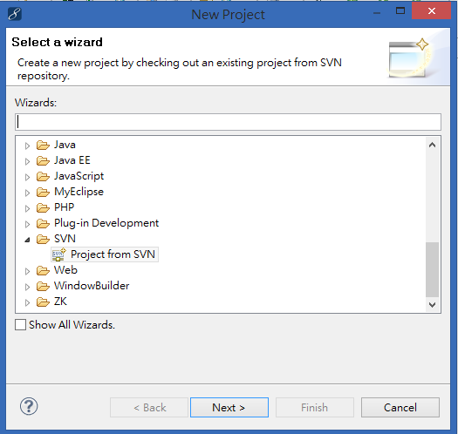Select the 'Java' tree label

pos(65,145)
